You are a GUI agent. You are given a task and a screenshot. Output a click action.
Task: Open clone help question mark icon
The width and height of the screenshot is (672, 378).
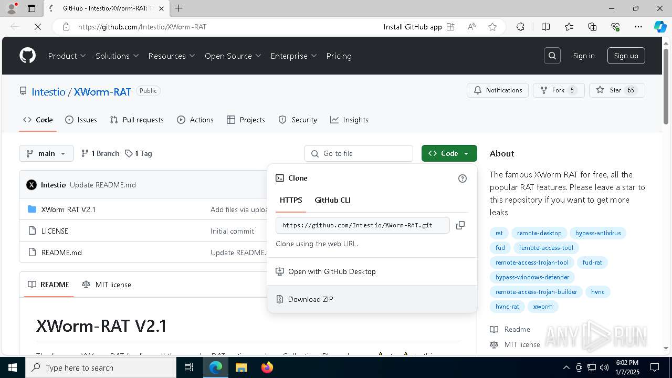click(463, 178)
